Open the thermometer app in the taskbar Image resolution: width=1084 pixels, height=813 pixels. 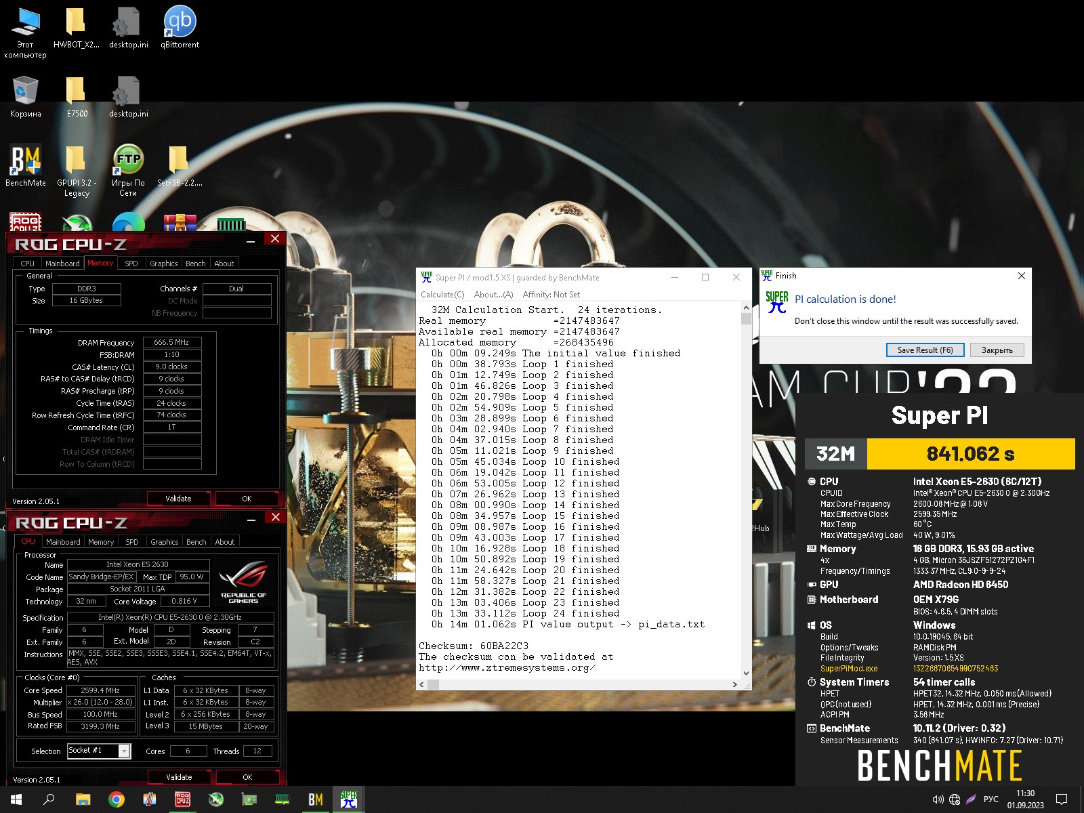click(x=150, y=799)
